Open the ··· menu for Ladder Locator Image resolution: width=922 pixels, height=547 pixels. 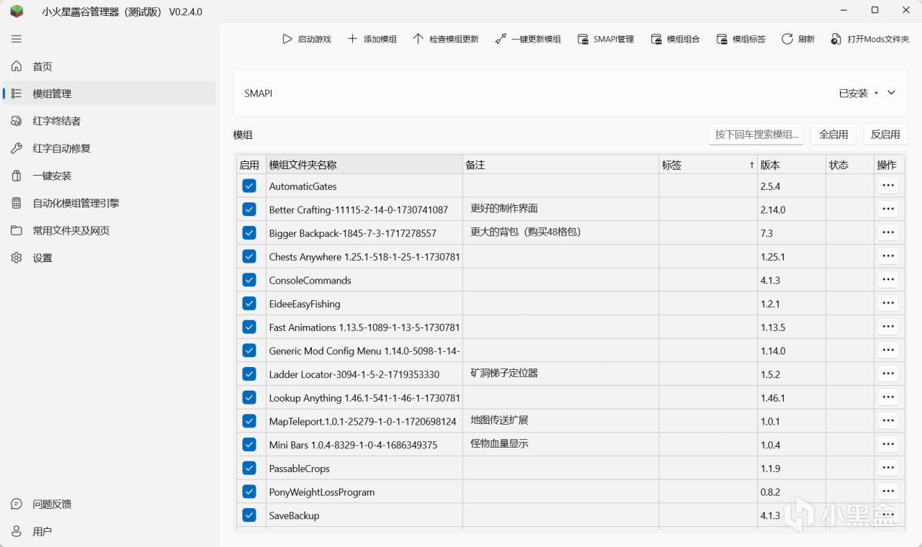pos(888,374)
